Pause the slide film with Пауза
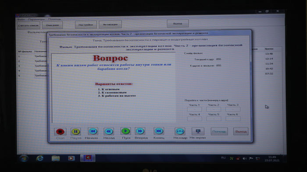 (x=75, y=132)
